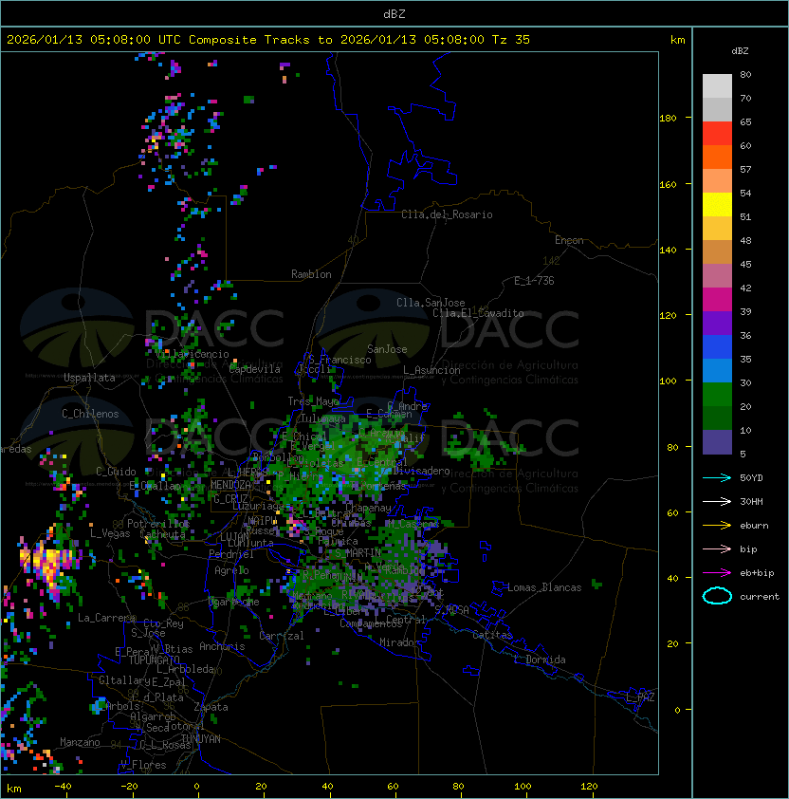Click the '140' tick on the vertical km axis
This screenshot has height=799, width=789.
click(x=668, y=251)
